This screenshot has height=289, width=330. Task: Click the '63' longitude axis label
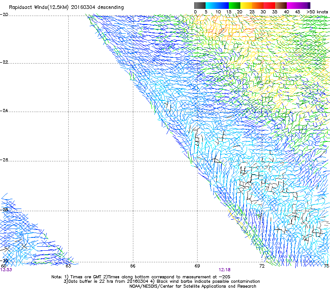pyautogui.click(x=68, y=266)
